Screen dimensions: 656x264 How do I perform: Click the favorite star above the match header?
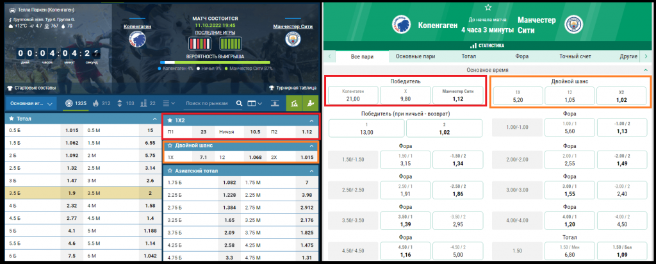pos(488,8)
